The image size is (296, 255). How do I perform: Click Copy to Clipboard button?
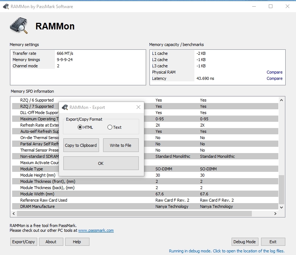(81, 145)
